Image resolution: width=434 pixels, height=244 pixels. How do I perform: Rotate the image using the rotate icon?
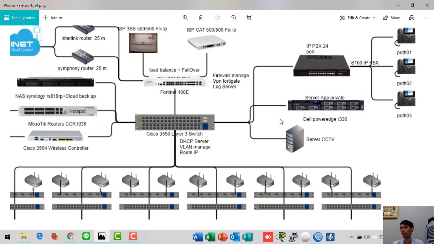coord(233,18)
